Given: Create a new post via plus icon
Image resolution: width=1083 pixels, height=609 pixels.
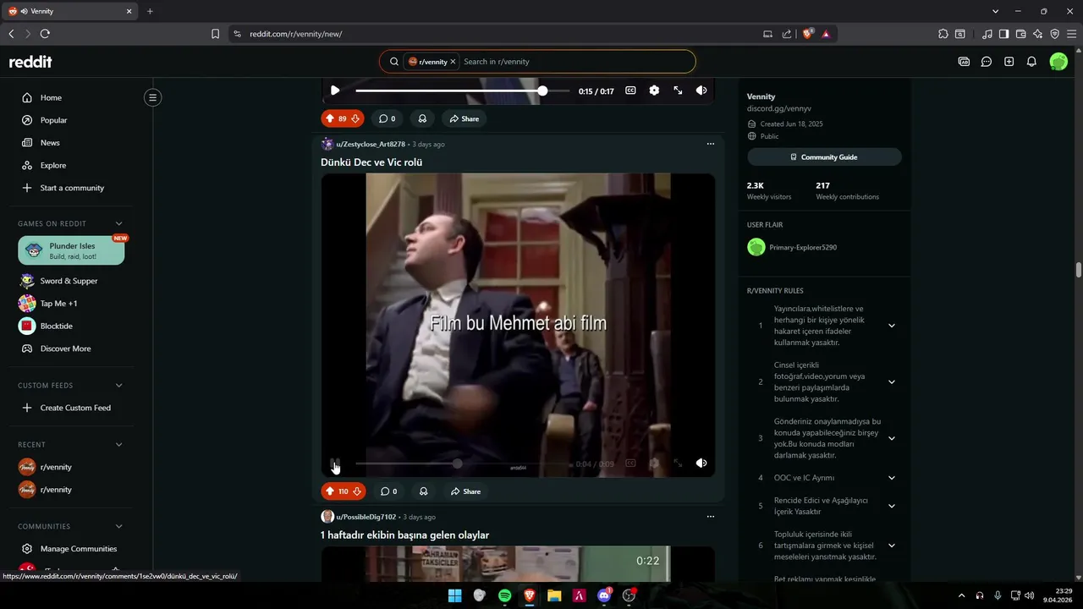Looking at the screenshot, I should [x=1009, y=62].
